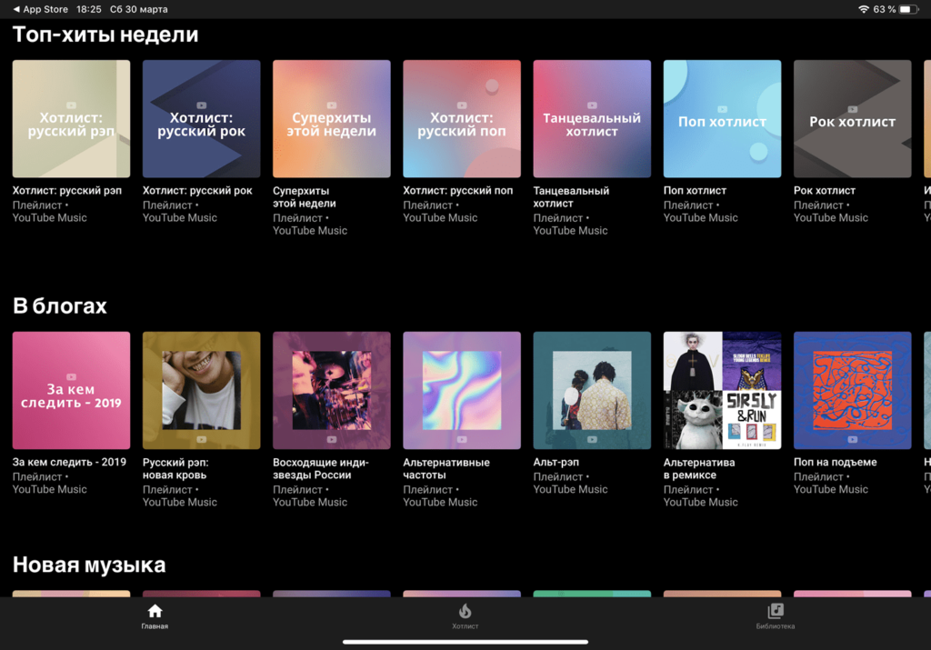Open the Библиотека library icon
This screenshot has height=650, width=931.
click(775, 612)
